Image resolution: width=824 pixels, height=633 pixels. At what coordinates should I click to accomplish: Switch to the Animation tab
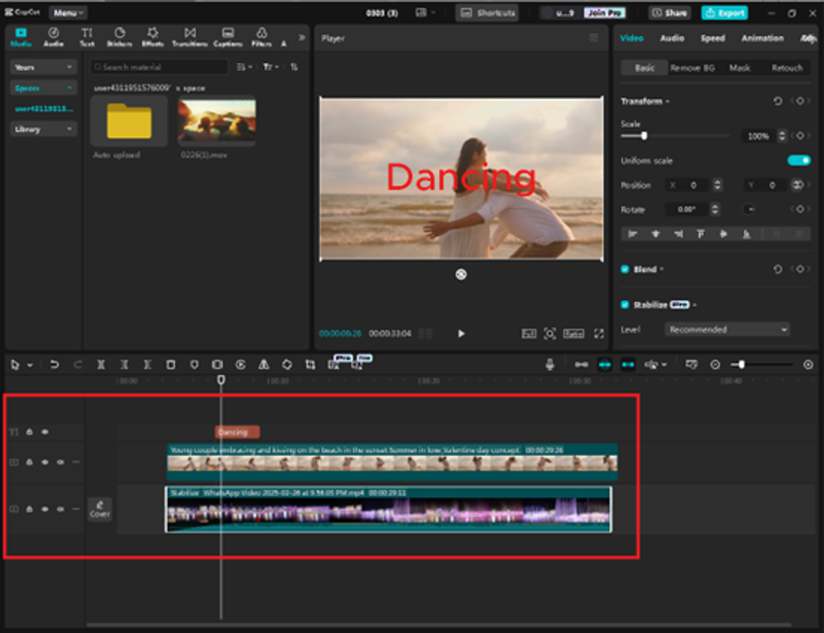coord(762,38)
